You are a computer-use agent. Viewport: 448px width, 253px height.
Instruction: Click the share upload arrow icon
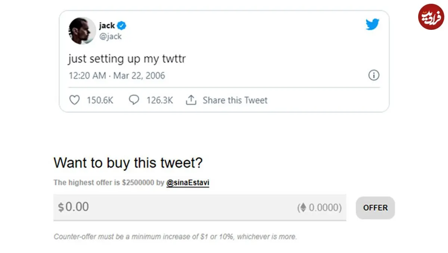click(x=191, y=100)
